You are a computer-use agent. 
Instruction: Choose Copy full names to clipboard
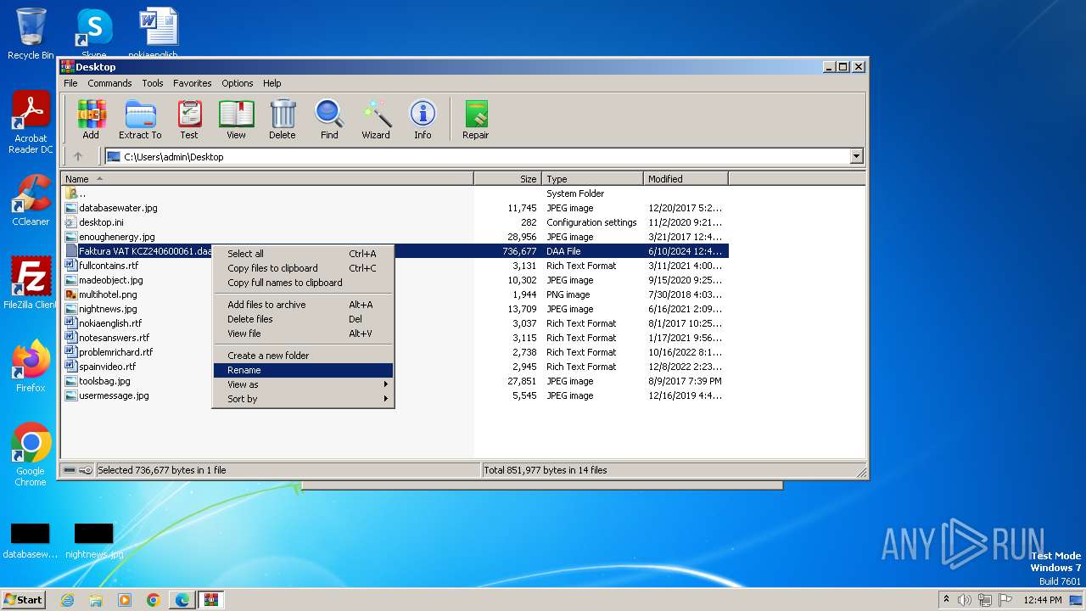click(303, 283)
